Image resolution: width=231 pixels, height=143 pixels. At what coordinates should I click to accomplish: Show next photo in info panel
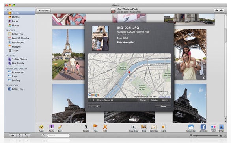coord(97,106)
